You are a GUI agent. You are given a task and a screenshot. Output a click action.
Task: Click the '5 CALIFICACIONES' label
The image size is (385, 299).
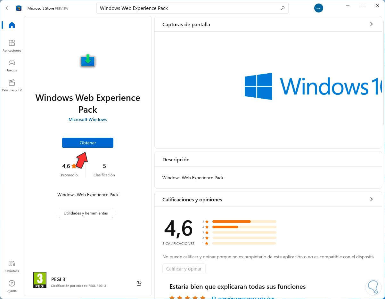pyautogui.click(x=178, y=244)
